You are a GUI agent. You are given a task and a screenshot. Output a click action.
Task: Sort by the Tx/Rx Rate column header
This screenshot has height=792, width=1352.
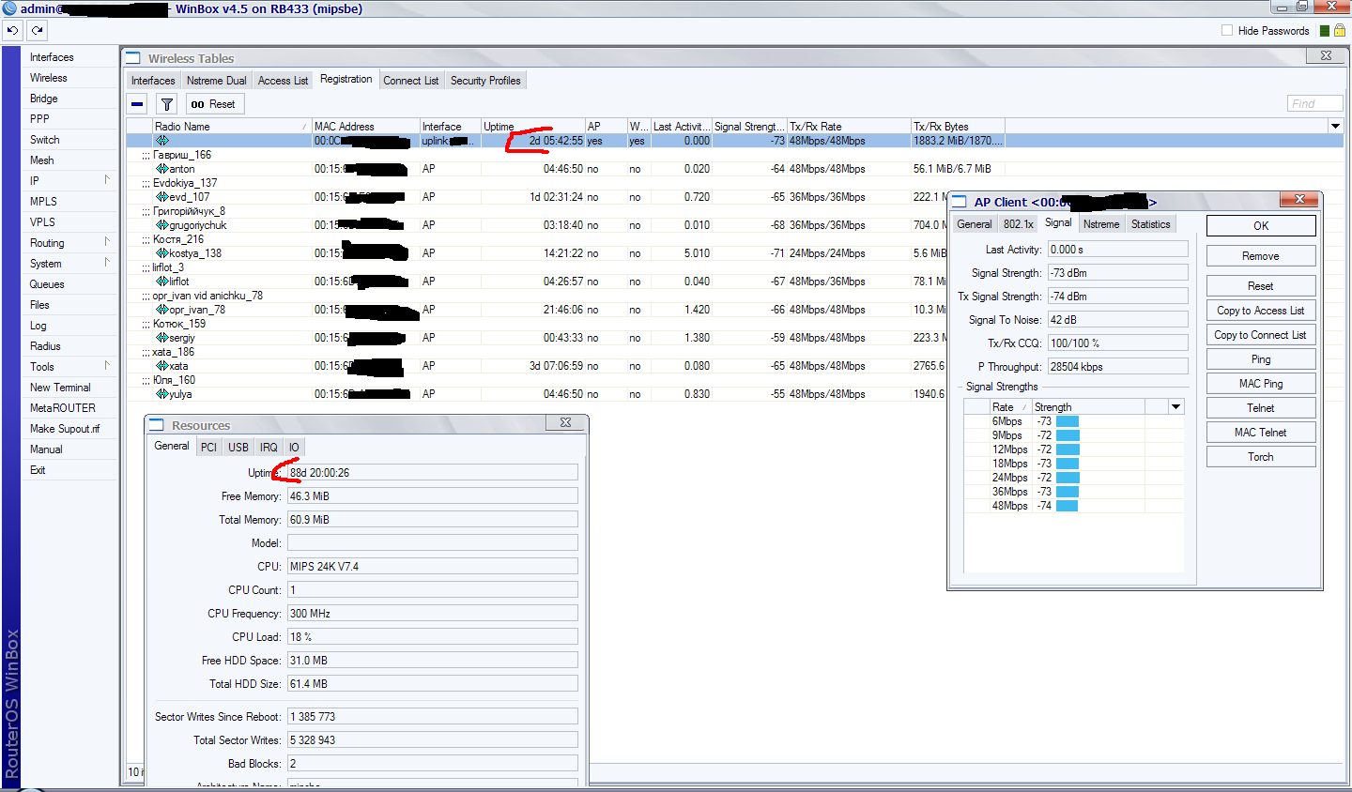(849, 126)
